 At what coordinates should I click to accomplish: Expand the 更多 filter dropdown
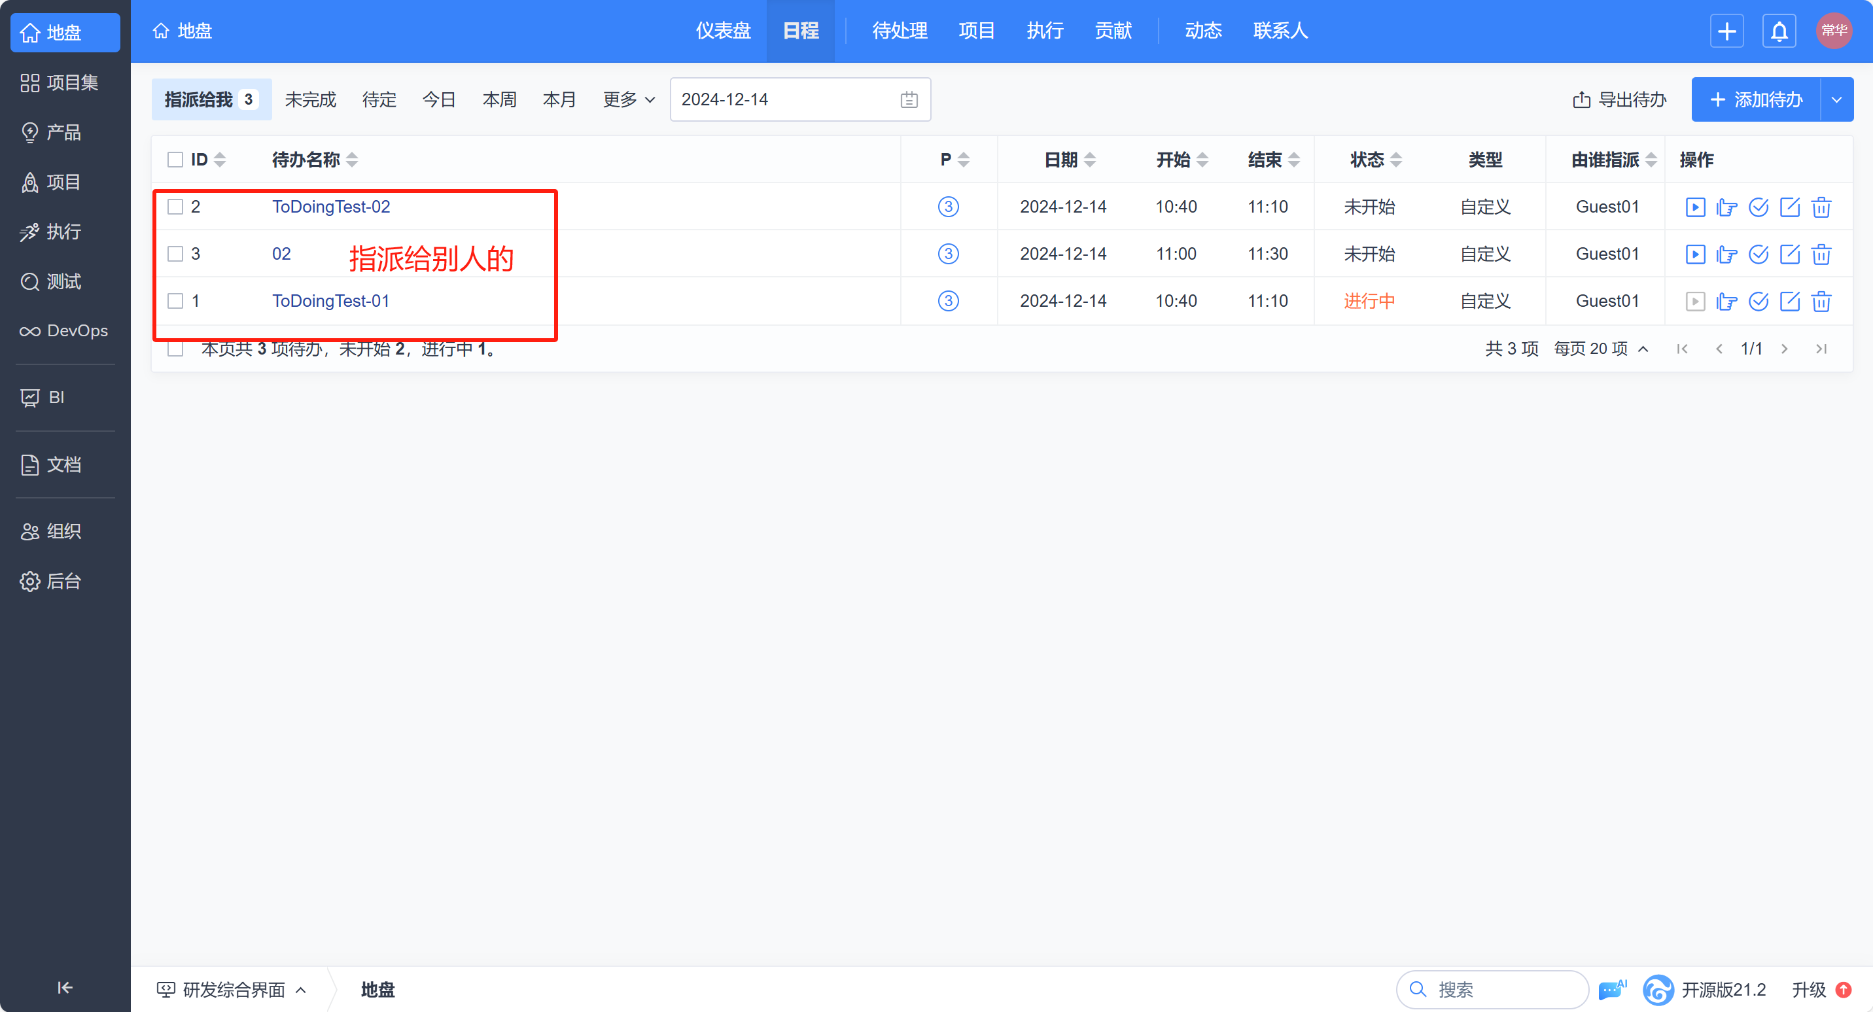pos(628,99)
